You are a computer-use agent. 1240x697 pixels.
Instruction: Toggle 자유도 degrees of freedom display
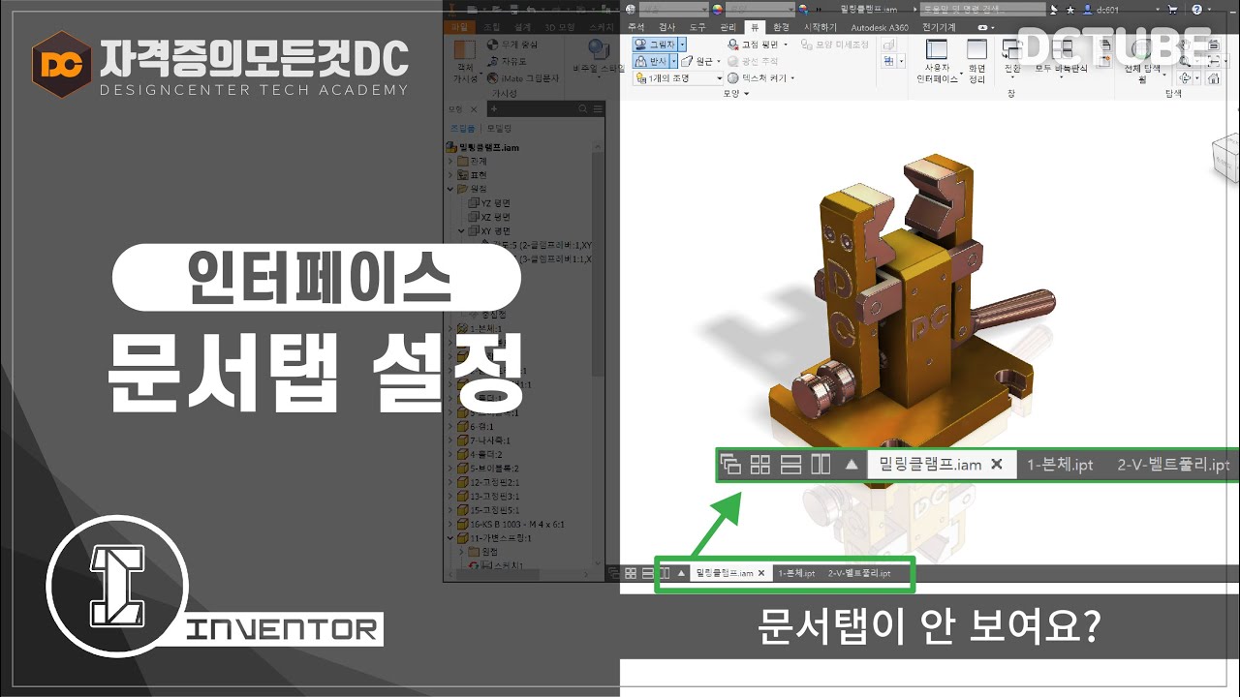click(508, 61)
